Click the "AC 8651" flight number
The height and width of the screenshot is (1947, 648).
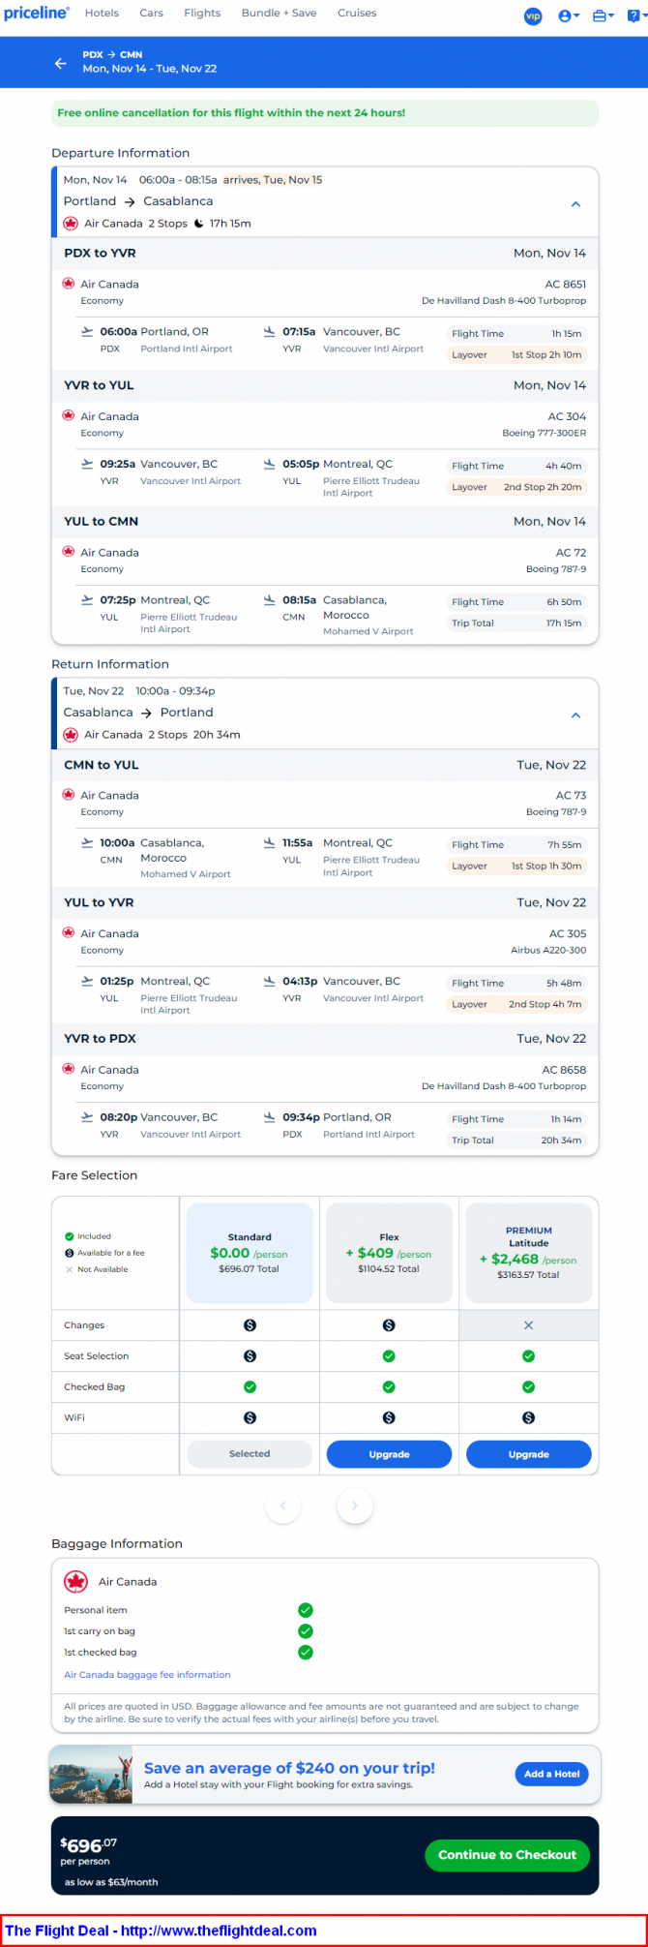pos(566,285)
